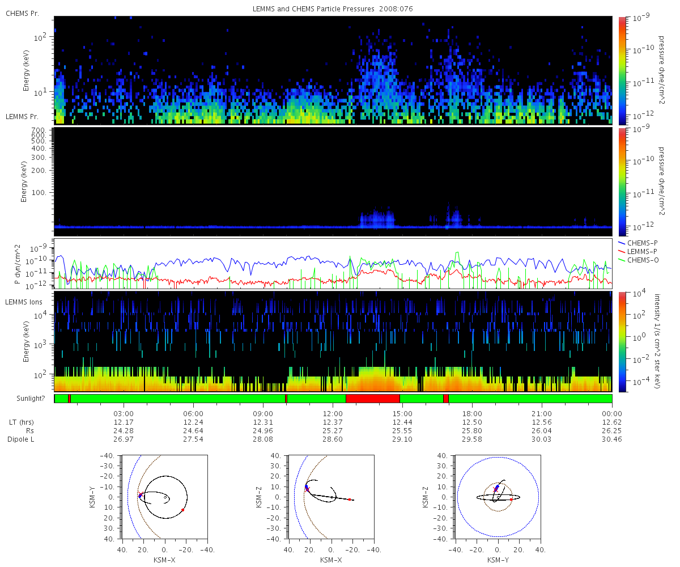Click the Dipole L row label
Image resolution: width=680 pixels, height=567 pixels.
[20, 439]
